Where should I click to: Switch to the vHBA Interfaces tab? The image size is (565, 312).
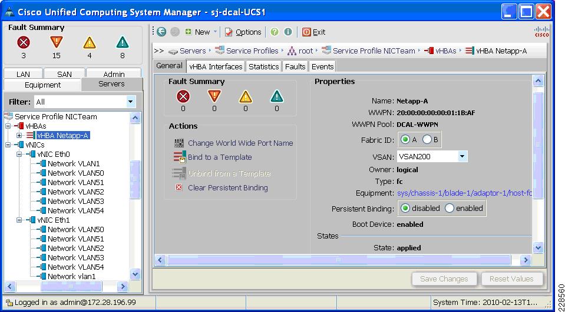click(x=216, y=66)
